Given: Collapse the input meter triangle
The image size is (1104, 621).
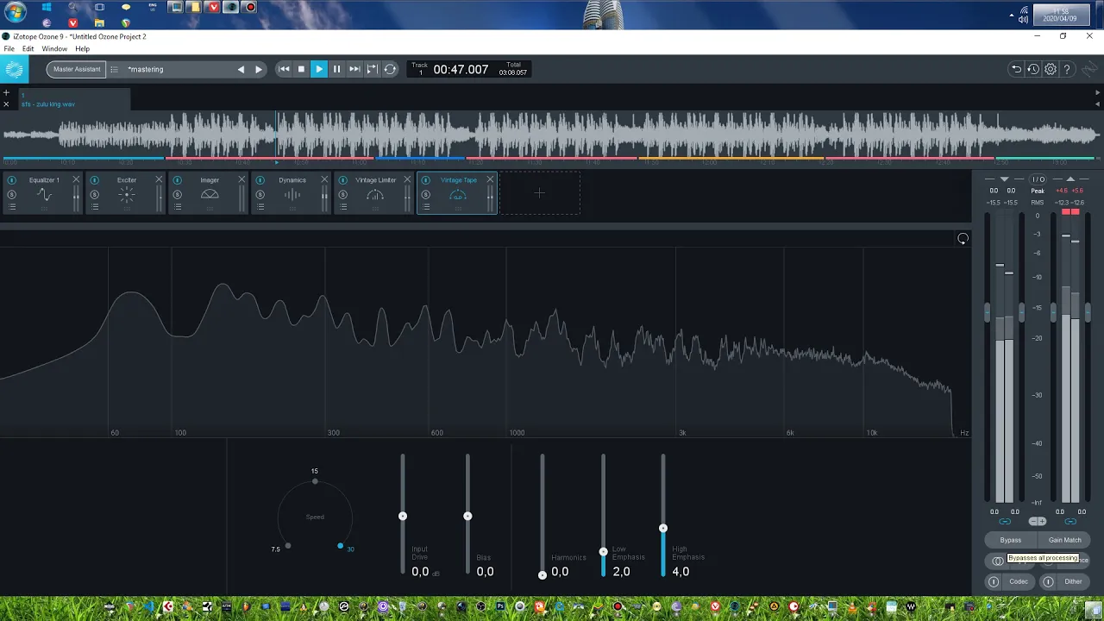Looking at the screenshot, I should click(x=1004, y=179).
